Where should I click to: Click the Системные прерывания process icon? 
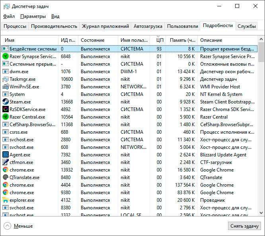(6, 64)
